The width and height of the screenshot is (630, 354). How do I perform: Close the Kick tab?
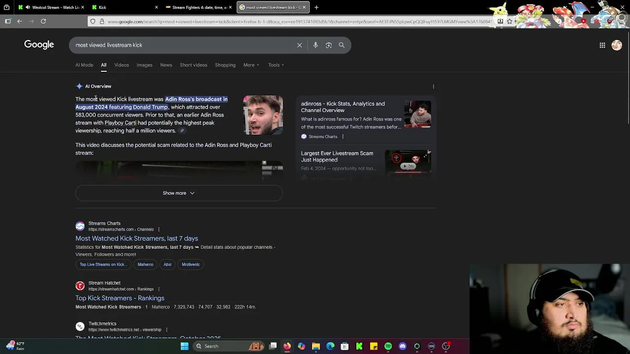[157, 7]
